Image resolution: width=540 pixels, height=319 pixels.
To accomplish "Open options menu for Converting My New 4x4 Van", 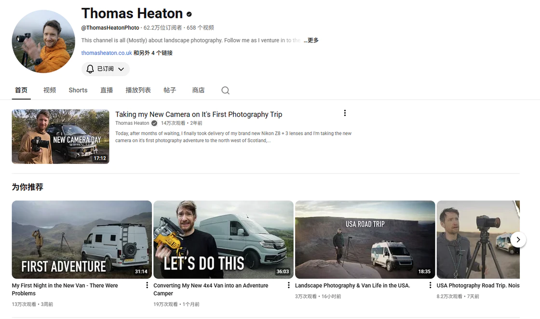I will (x=289, y=285).
